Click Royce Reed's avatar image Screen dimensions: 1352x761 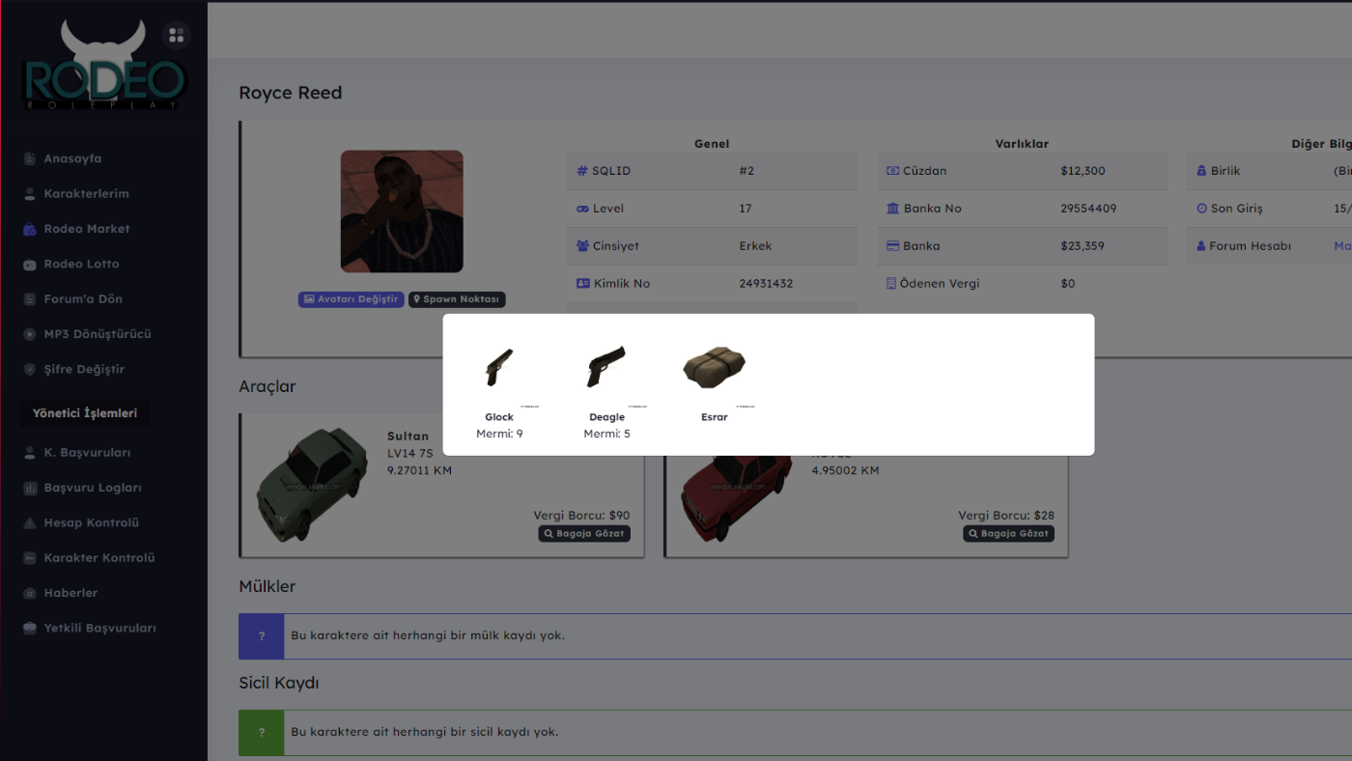402,211
